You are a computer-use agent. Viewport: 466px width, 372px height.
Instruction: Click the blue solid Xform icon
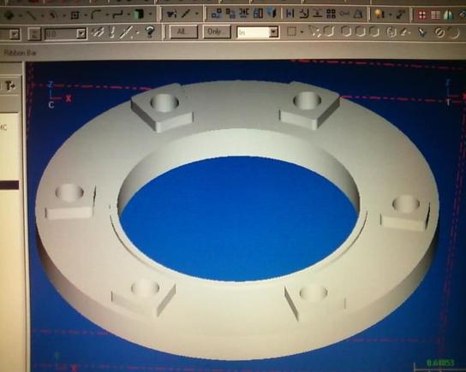coord(272,13)
